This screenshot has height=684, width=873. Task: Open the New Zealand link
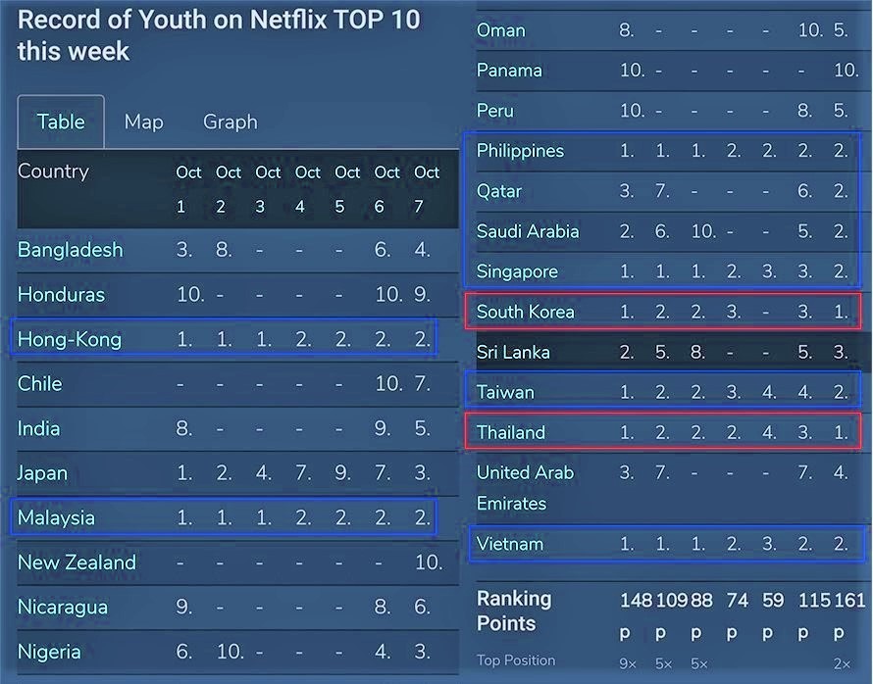click(77, 562)
